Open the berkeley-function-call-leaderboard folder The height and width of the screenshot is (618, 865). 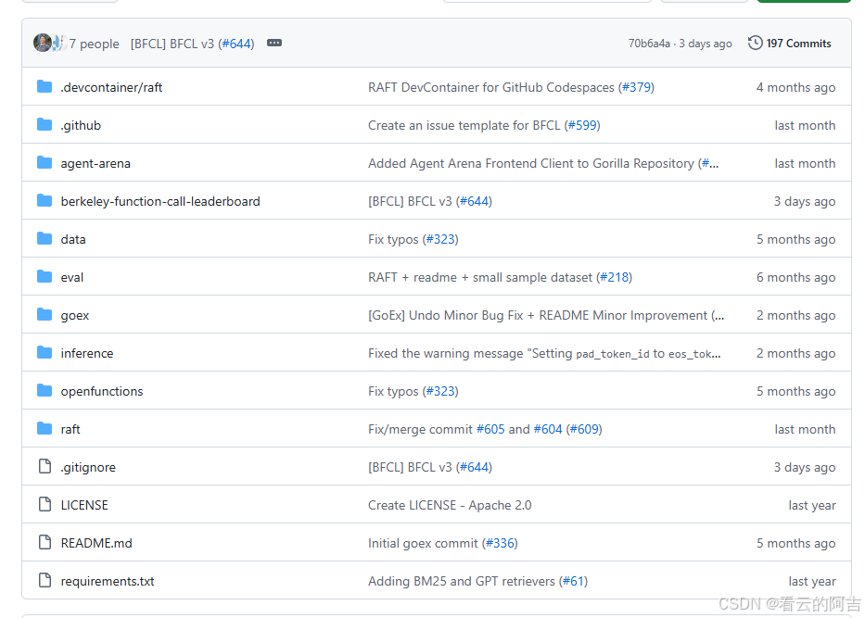[160, 201]
